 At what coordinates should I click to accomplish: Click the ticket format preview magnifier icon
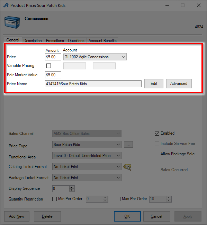(127, 167)
